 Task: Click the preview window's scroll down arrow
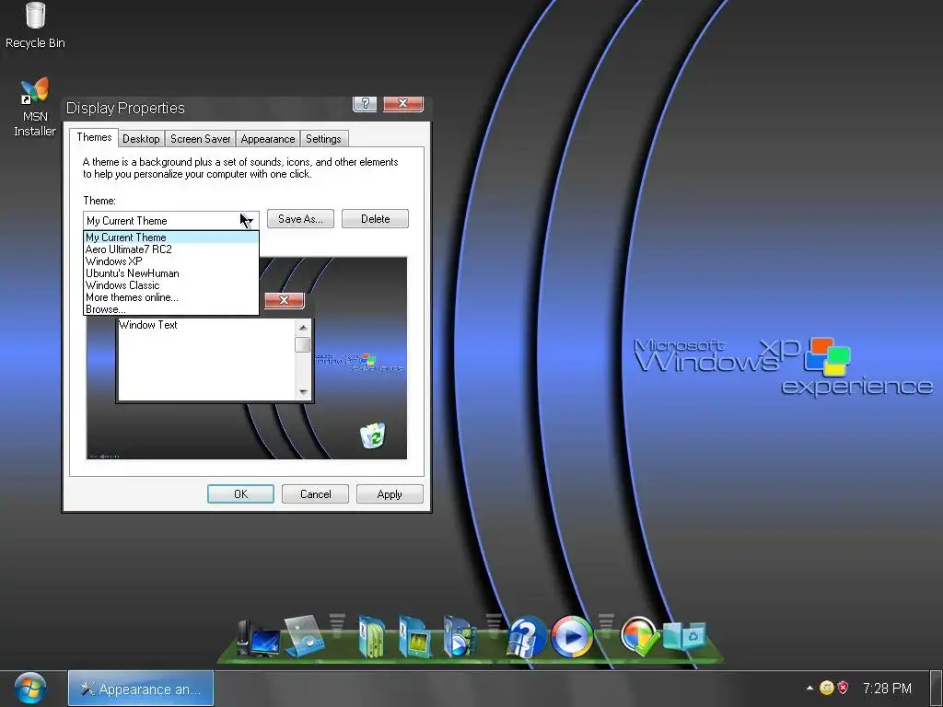[303, 392]
